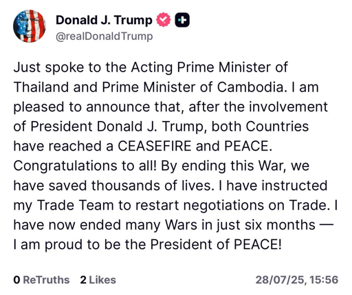View the ReTruths list
The image size is (352, 295).
pyautogui.click(x=41, y=280)
